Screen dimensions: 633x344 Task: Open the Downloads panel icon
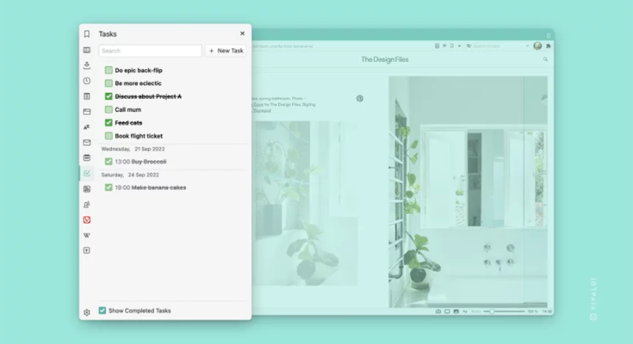point(87,65)
